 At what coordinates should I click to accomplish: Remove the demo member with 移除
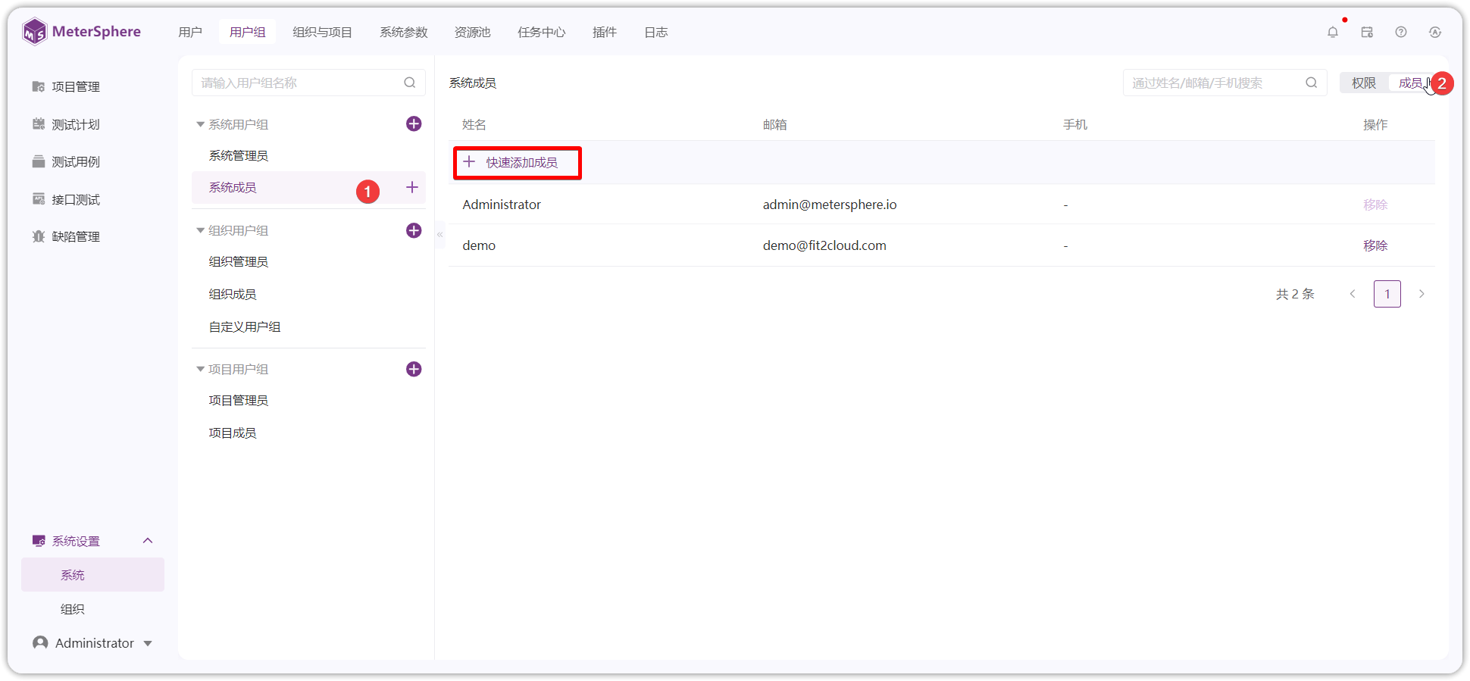coord(1375,245)
